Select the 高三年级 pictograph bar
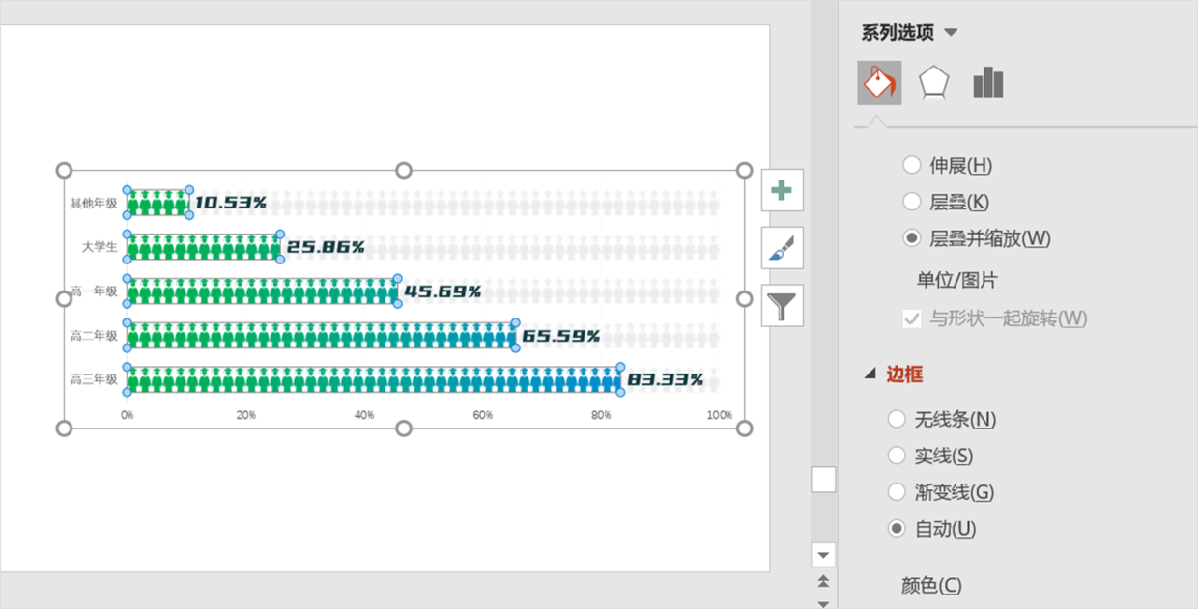The image size is (1198, 609). point(373,380)
